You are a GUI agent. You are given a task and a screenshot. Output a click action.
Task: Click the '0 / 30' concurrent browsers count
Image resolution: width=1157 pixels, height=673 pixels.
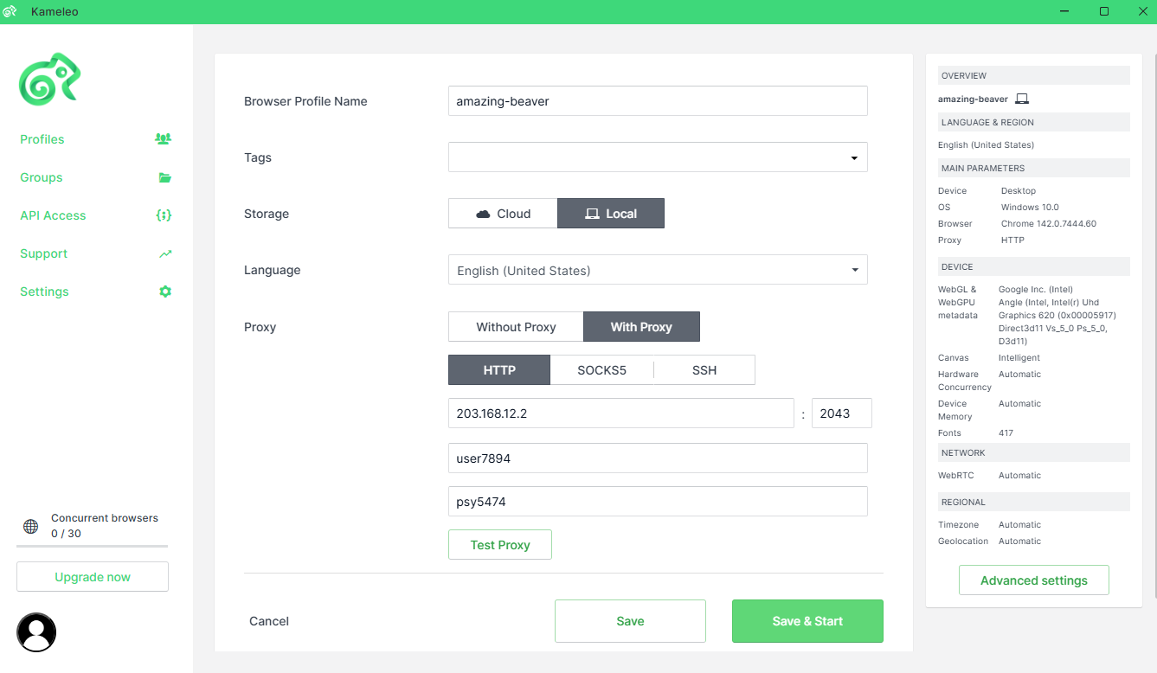coord(66,534)
